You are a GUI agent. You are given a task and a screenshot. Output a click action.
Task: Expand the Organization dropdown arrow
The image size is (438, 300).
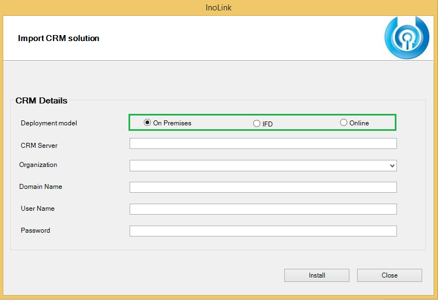392,165
